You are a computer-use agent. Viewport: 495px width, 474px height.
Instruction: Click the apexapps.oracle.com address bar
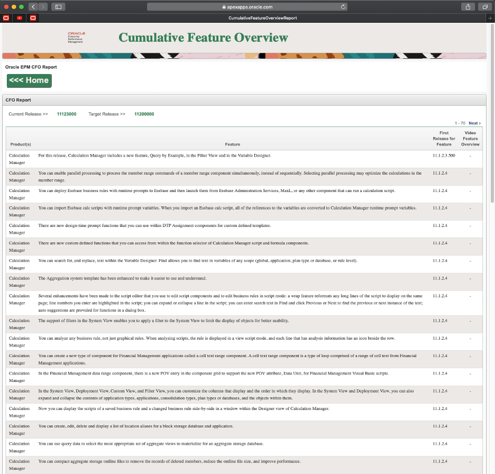[247, 7]
